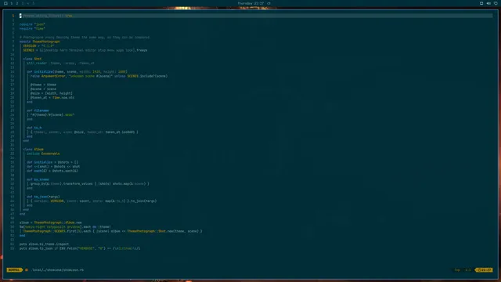Click the puts album.by_theme.inspect line
Viewport: 501px width, 282px height.
(x=44, y=244)
